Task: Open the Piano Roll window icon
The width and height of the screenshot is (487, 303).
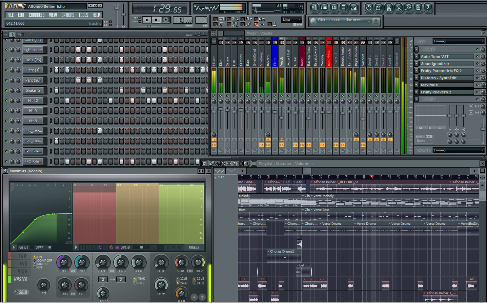Action: (334, 8)
